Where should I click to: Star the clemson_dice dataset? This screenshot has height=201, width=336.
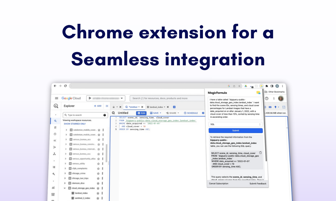98,183
